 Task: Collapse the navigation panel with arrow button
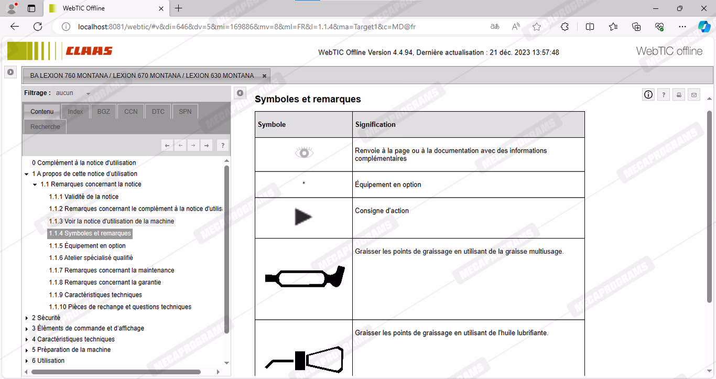pos(240,93)
